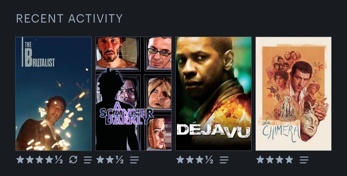Click the rewatch icon under The Brutalist
The height and width of the screenshot is (176, 347).
(x=73, y=159)
